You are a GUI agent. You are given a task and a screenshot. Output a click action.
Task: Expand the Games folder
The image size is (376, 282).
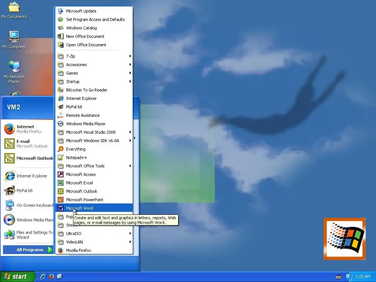94,73
